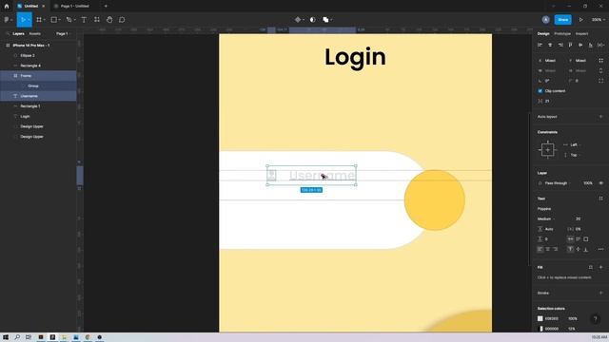The height and width of the screenshot is (342, 609).
Task: Select the Rectangle 1 layer
Action: click(38, 106)
